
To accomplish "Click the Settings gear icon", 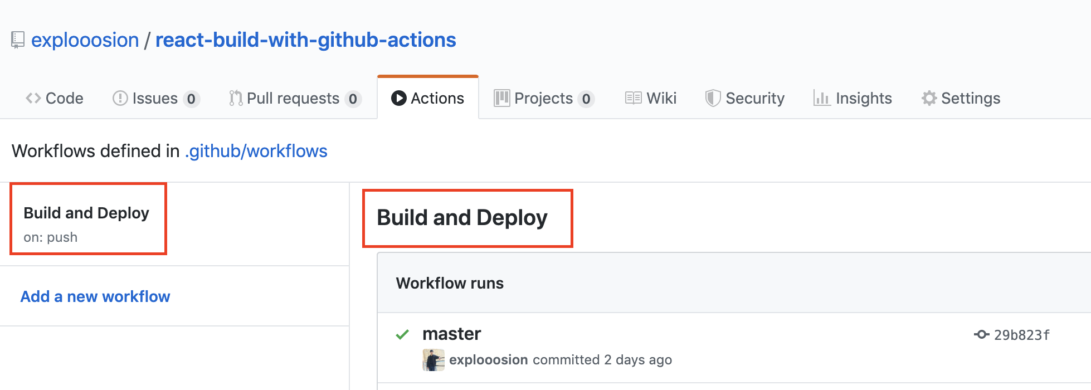I will tap(929, 98).
